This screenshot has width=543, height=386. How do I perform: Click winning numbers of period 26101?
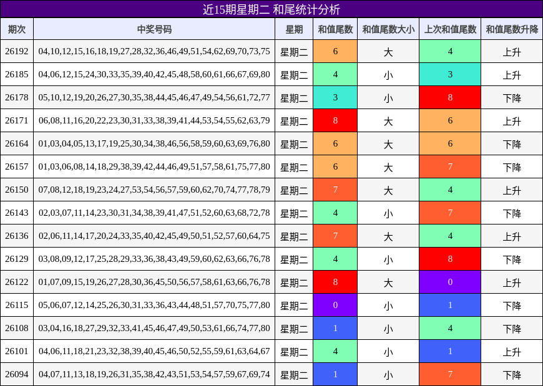154,351
